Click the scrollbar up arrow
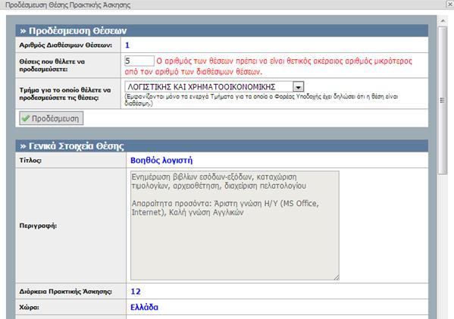 point(443,21)
